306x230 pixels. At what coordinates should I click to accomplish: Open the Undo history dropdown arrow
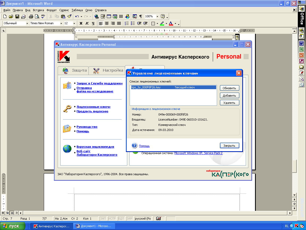[x=81, y=17]
